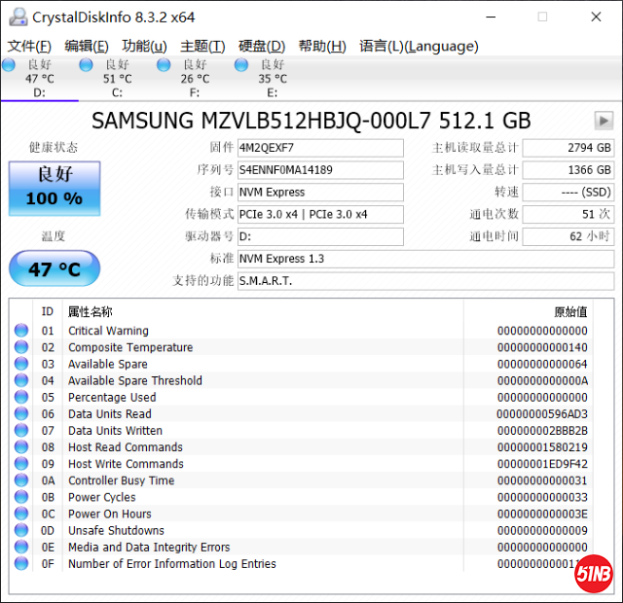623x603 pixels.
Task: Click the status orb for Data Units Written
Action: (21, 431)
